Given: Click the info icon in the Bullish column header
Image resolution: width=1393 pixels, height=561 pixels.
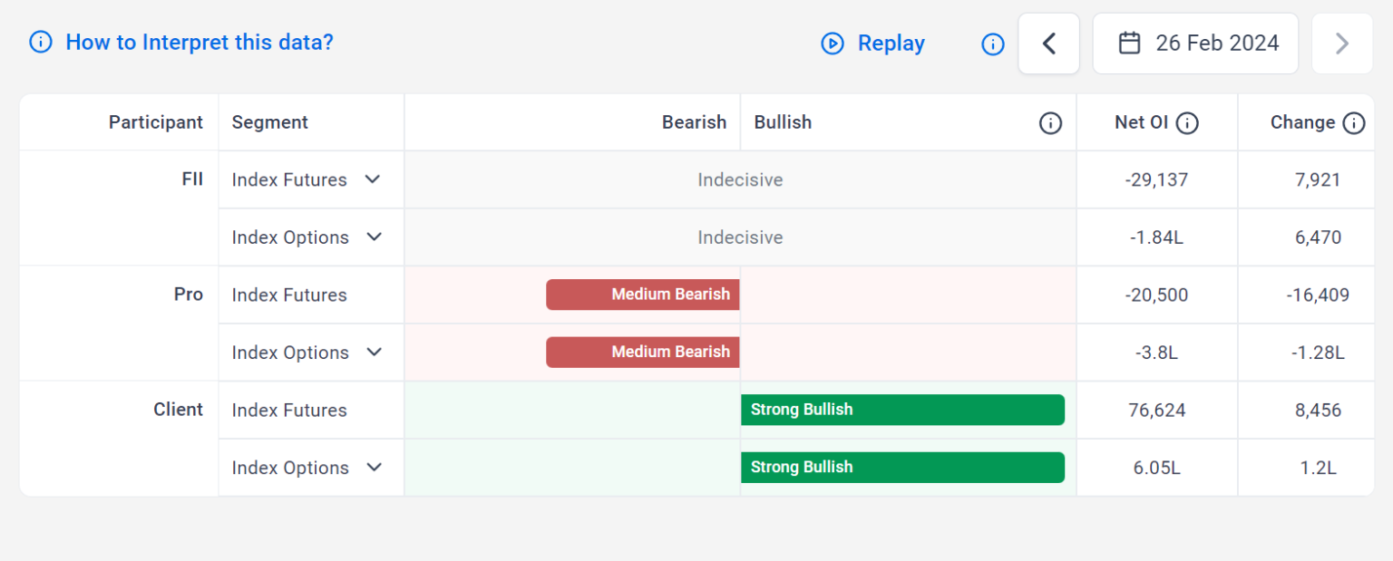Looking at the screenshot, I should click(x=1049, y=122).
